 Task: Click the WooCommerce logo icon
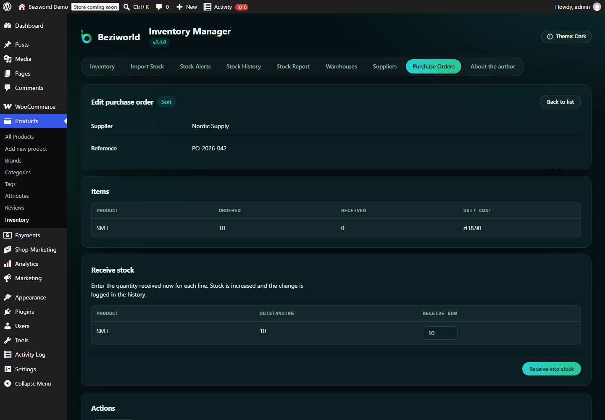[x=8, y=107]
